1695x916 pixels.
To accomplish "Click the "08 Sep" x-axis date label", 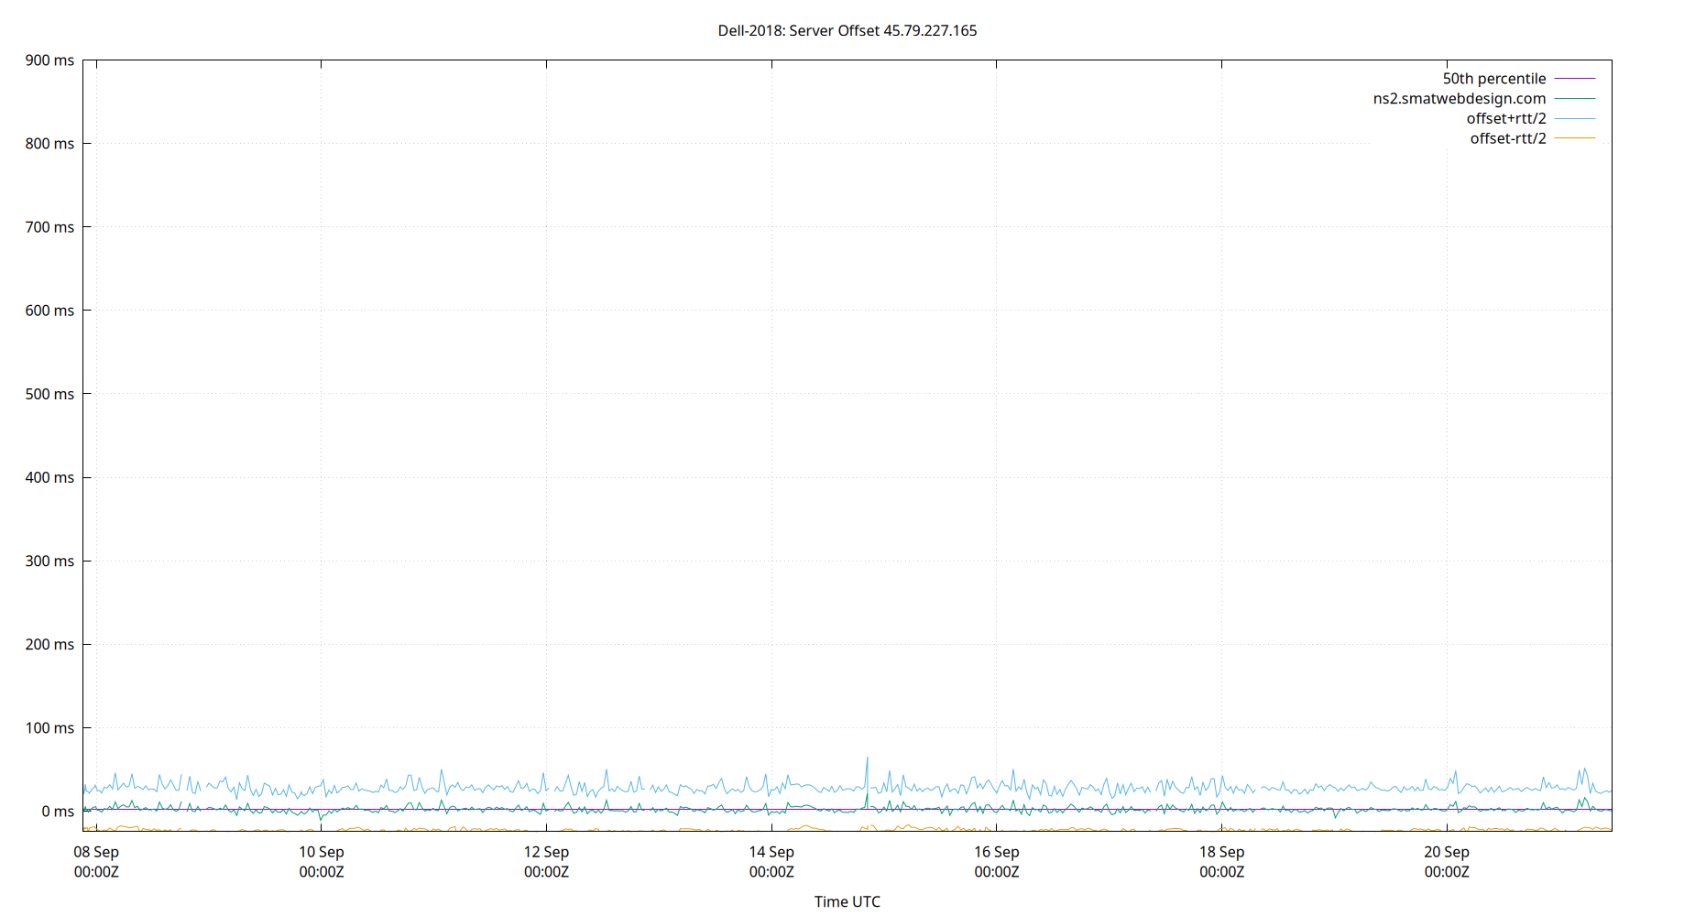I will 96,852.
